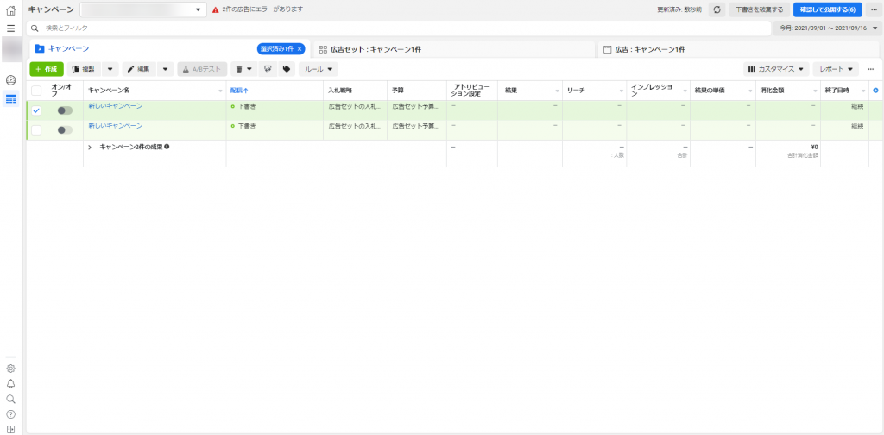
Task: Open キャンペーン名 column header dropdown arrow
Action: pos(220,91)
